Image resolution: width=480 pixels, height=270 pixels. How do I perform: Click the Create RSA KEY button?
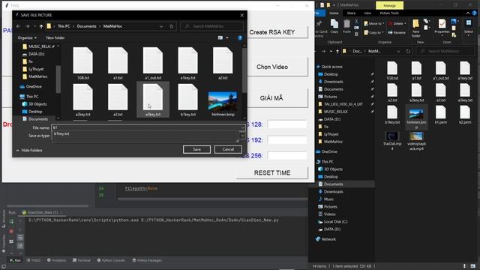(272, 32)
